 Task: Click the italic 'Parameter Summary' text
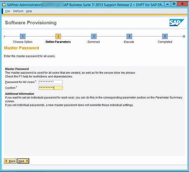tap(169, 97)
